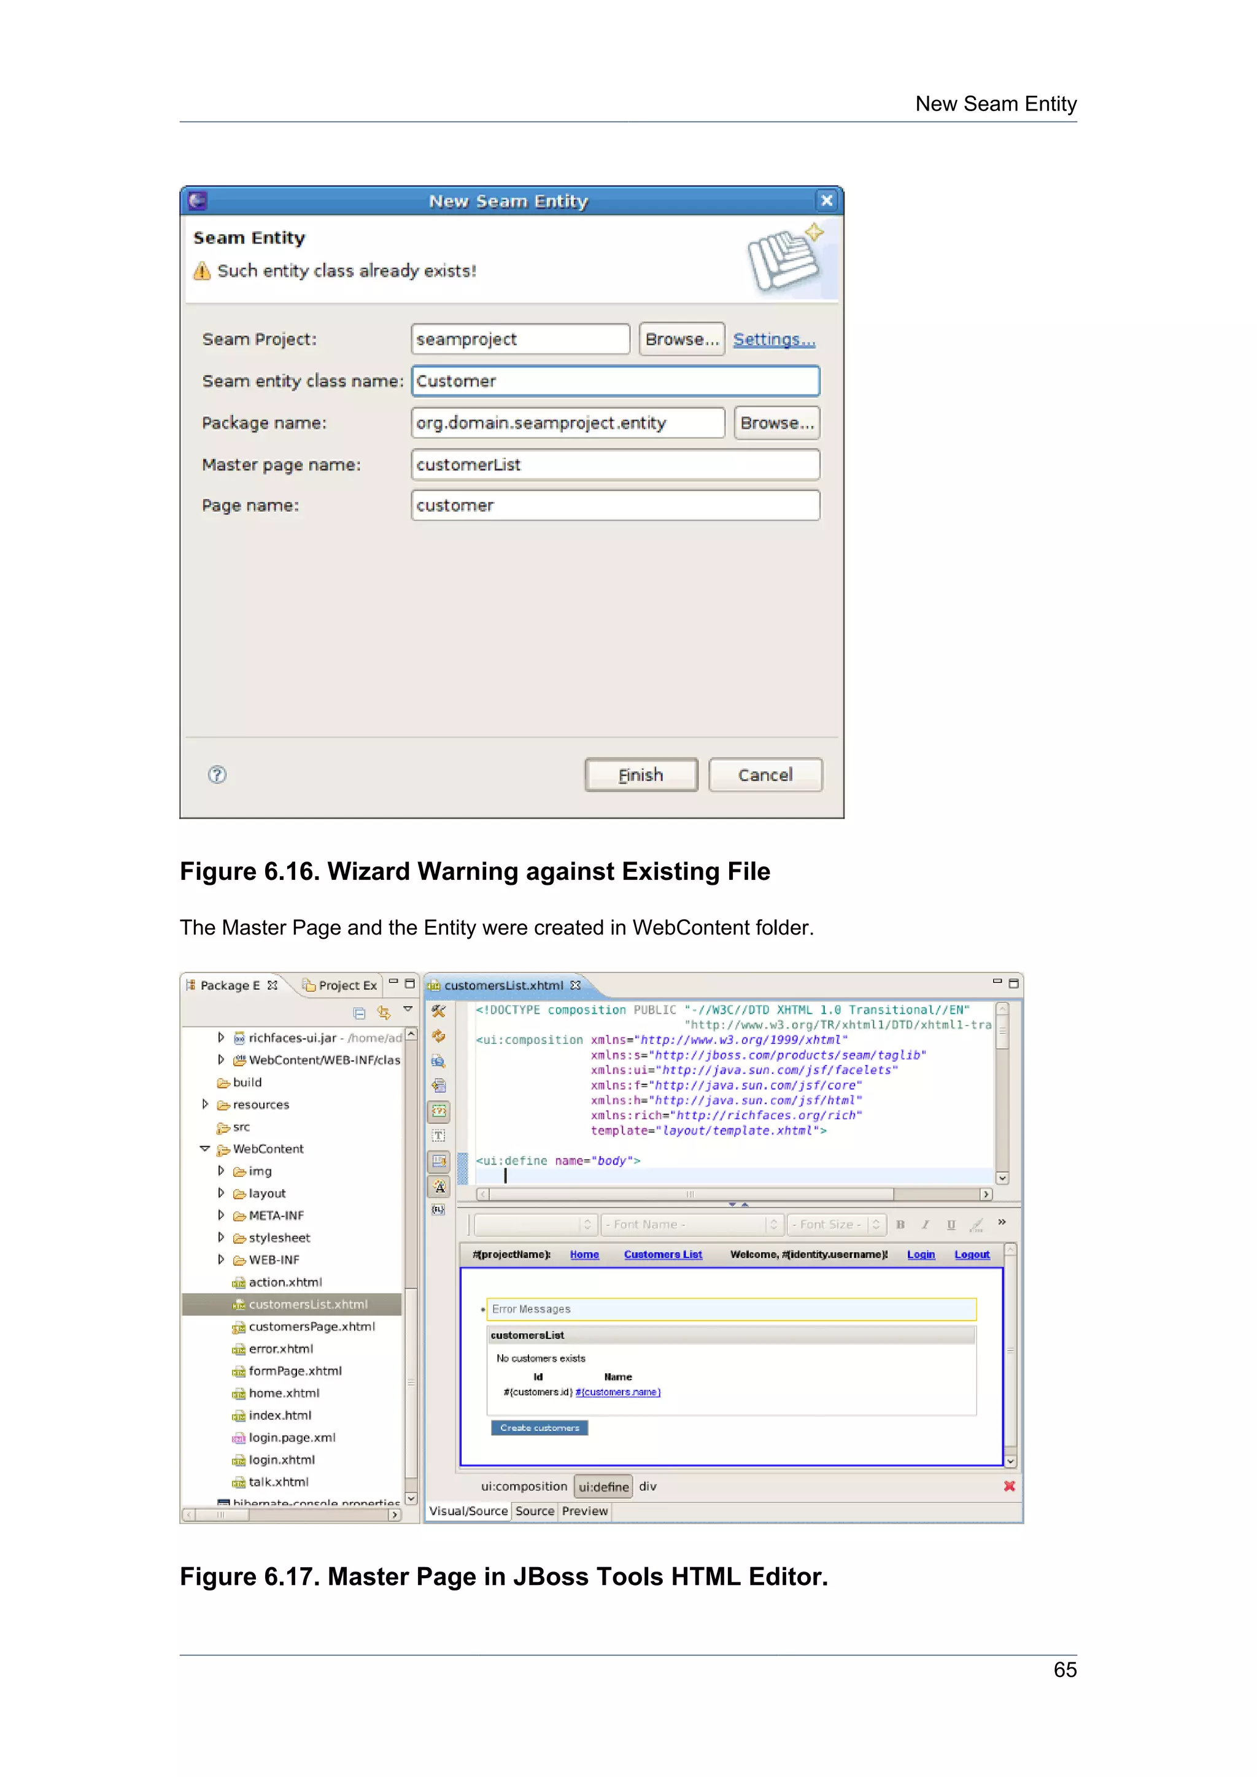The width and height of the screenshot is (1257, 1777).
Task: Click the Master page name field
Action: pyautogui.click(x=616, y=464)
